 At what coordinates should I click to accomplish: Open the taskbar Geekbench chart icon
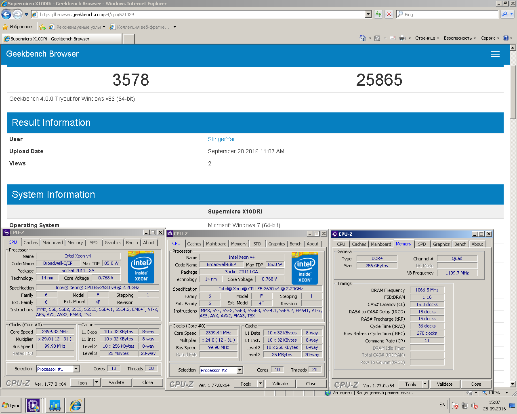point(55,405)
